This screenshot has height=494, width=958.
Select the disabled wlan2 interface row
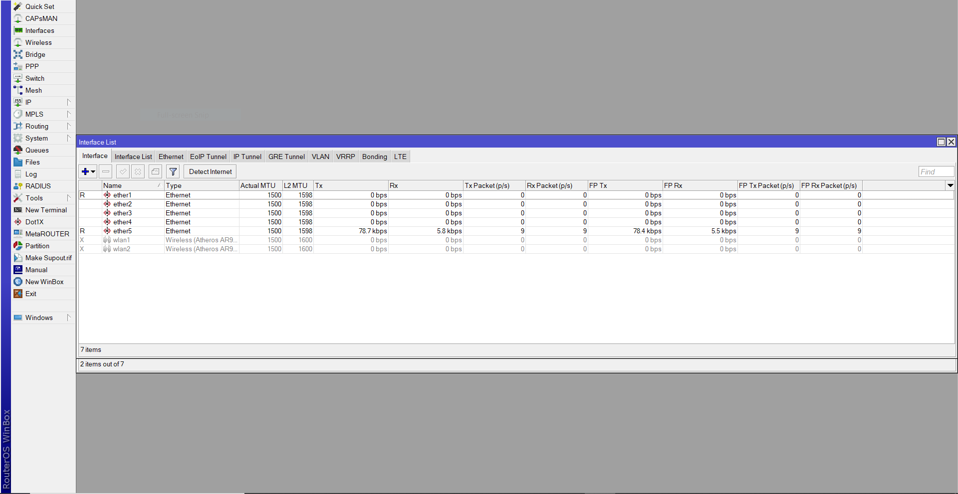[516, 249]
